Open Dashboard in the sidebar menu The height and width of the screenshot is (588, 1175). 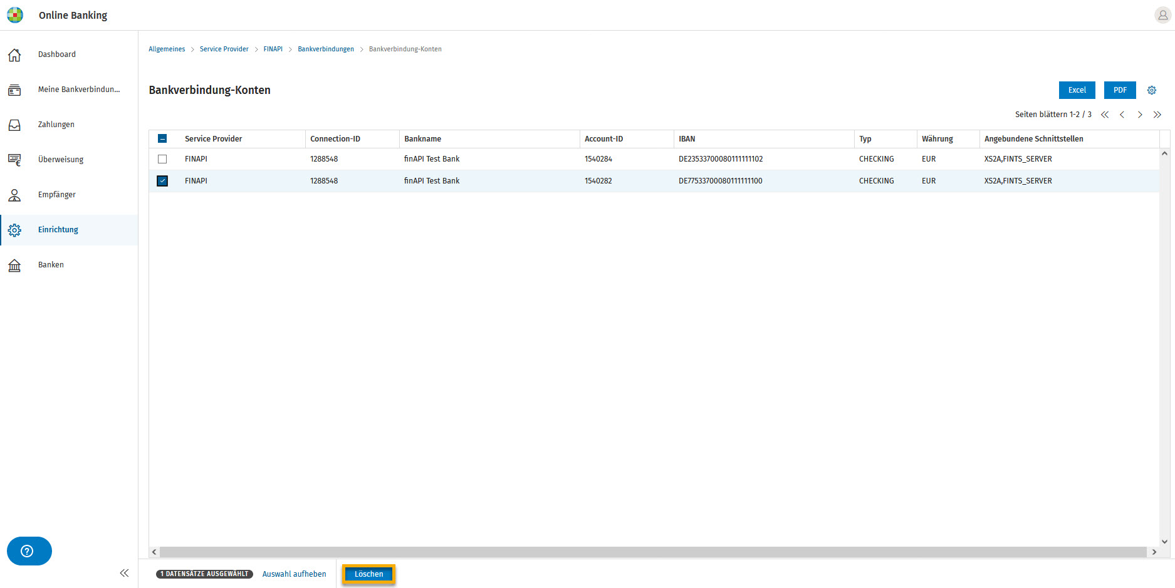[57, 54]
